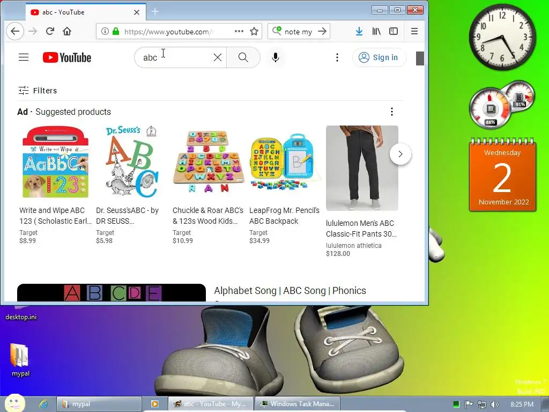Select the 'abc - YouTube' browser tab

click(x=86, y=12)
